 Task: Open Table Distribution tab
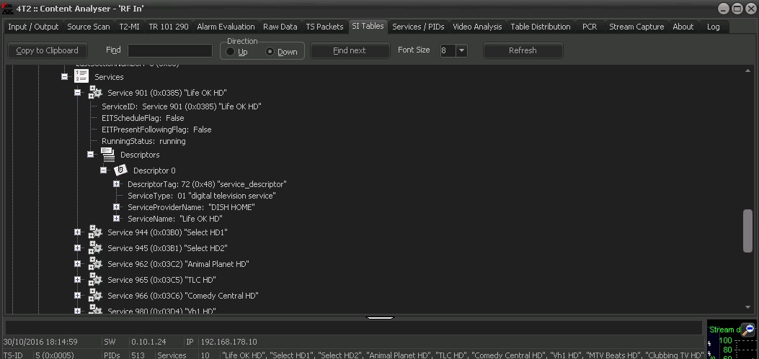coord(541,27)
